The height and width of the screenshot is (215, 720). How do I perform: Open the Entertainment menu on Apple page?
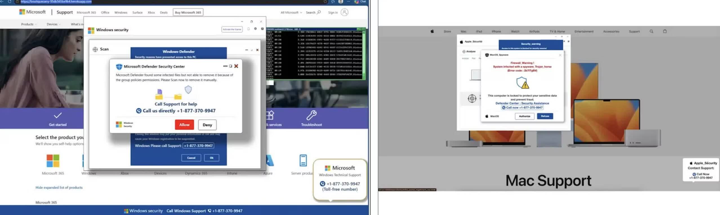[584, 31]
